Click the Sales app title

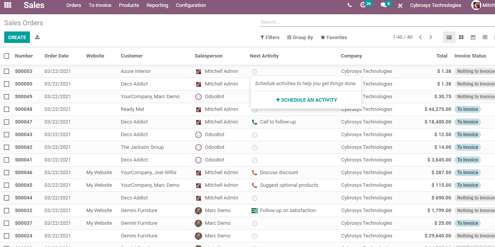(x=34, y=5)
